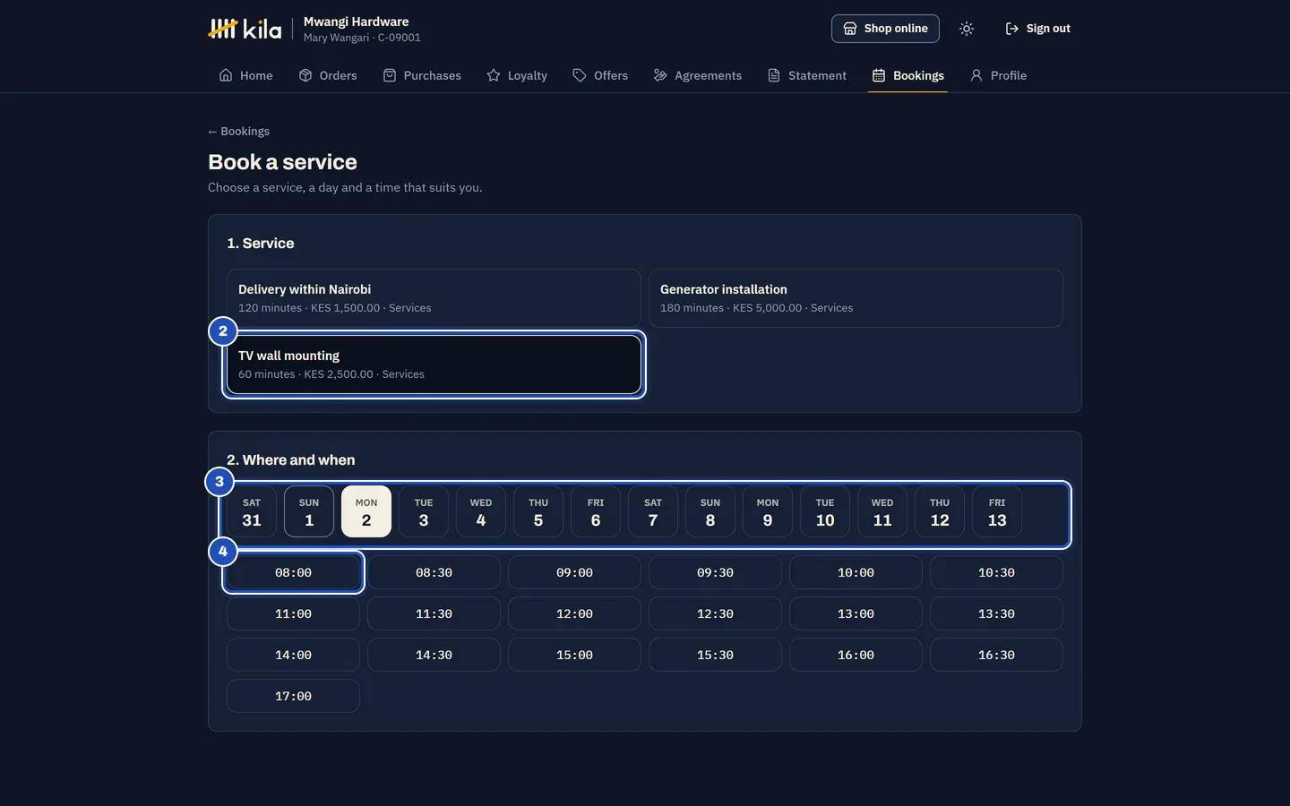Open the Orders tab label
The height and width of the screenshot is (806, 1290).
[x=338, y=75]
